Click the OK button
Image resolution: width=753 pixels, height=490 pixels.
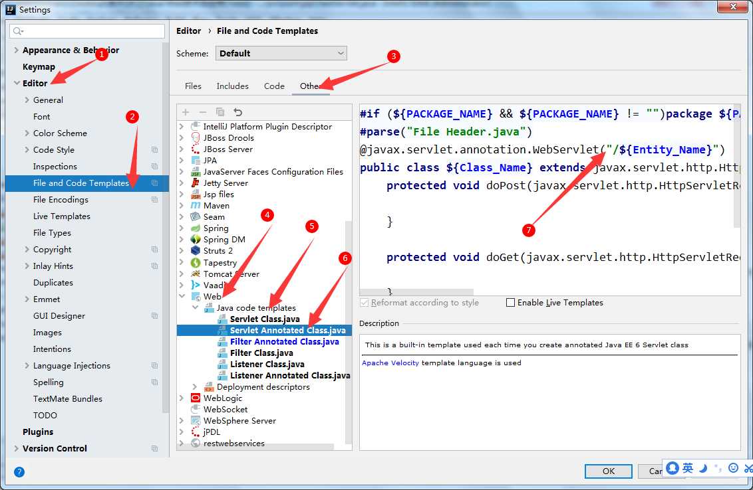point(609,471)
